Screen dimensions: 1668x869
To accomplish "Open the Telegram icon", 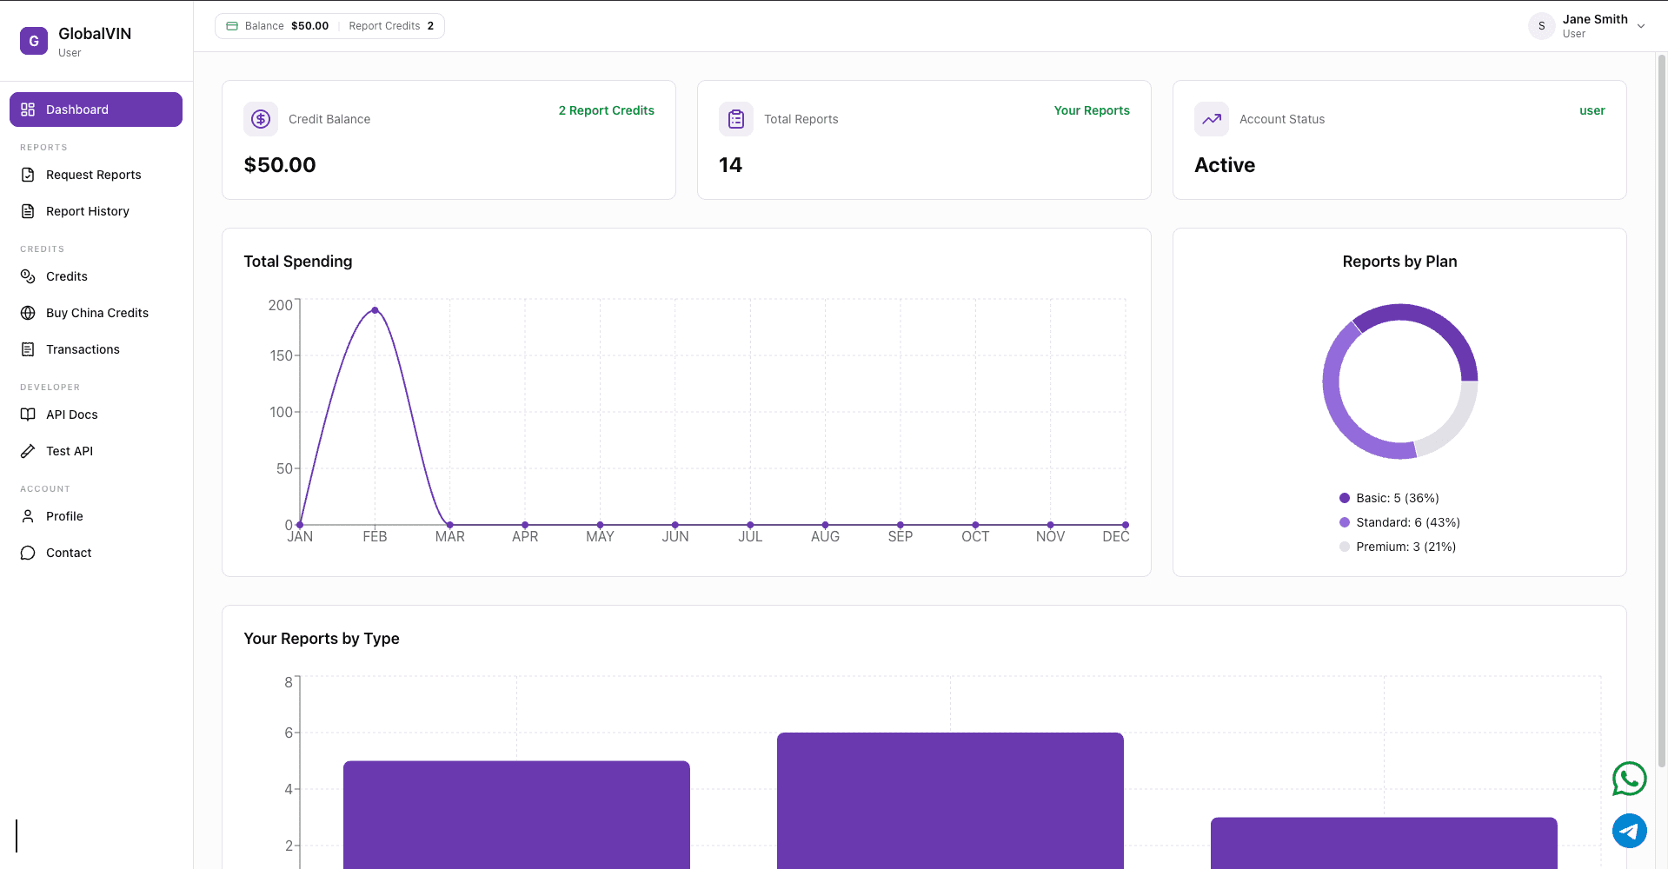I will (x=1629, y=831).
